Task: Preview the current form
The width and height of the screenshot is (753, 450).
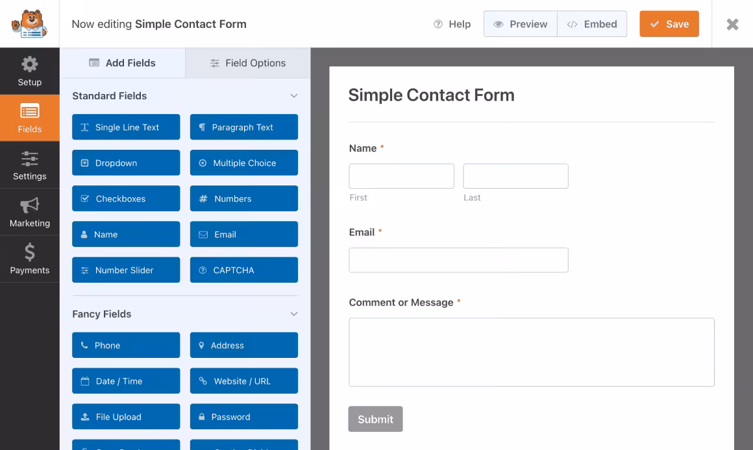Action: (x=520, y=24)
